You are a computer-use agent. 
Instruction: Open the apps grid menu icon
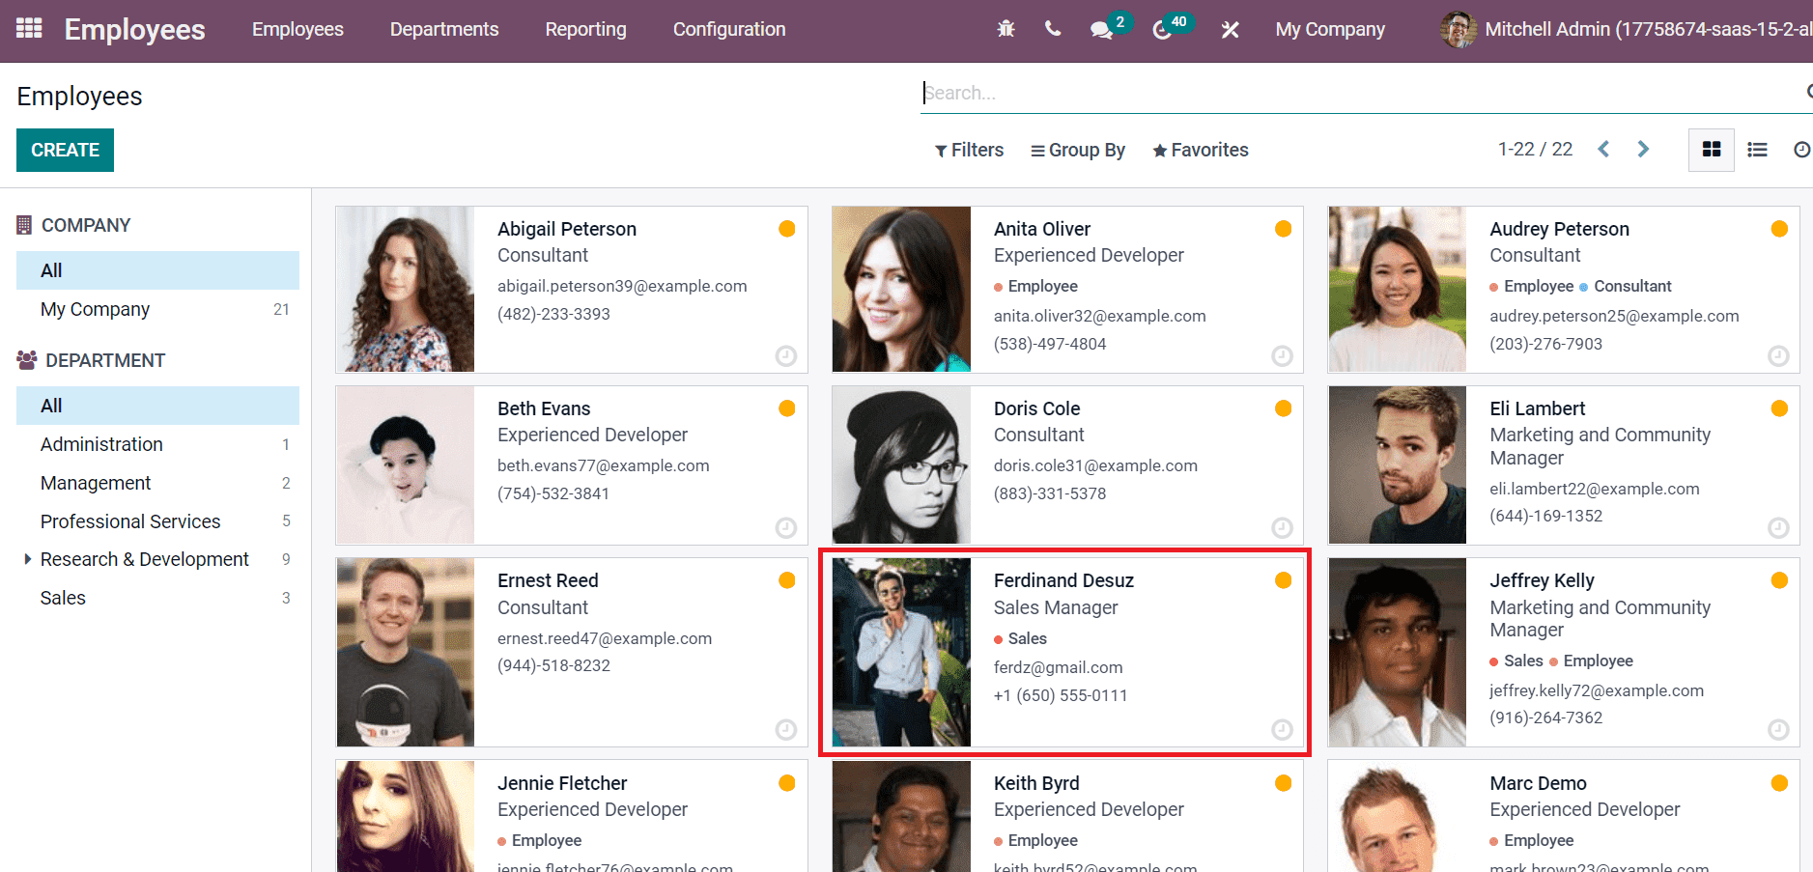[29, 28]
